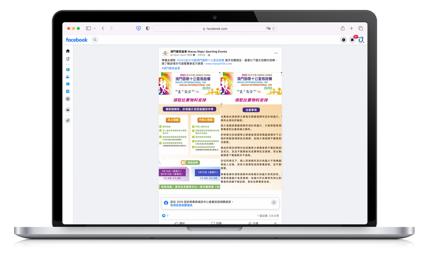Go forward in Safari
The width and height of the screenshot is (429, 267).
pos(111,28)
